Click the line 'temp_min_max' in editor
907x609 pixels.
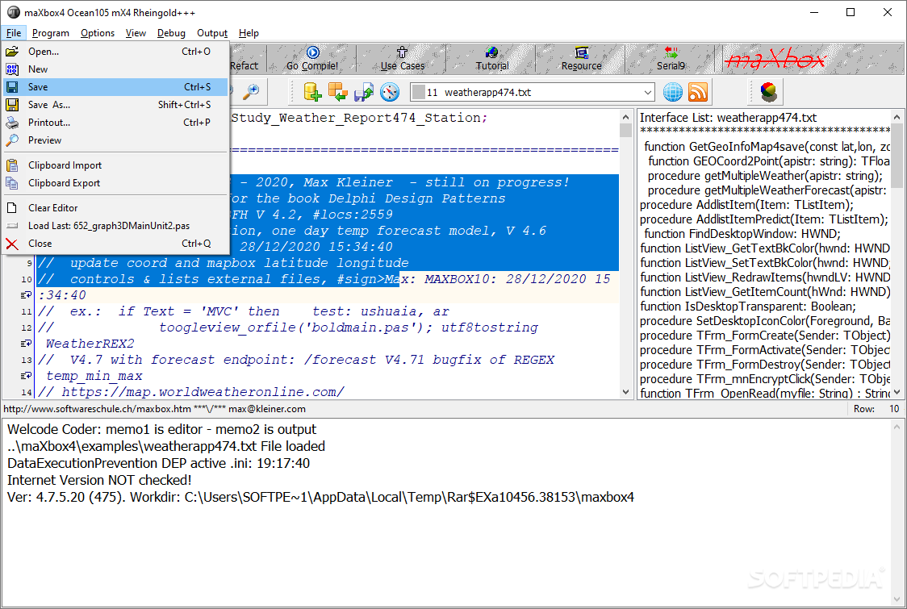click(94, 376)
